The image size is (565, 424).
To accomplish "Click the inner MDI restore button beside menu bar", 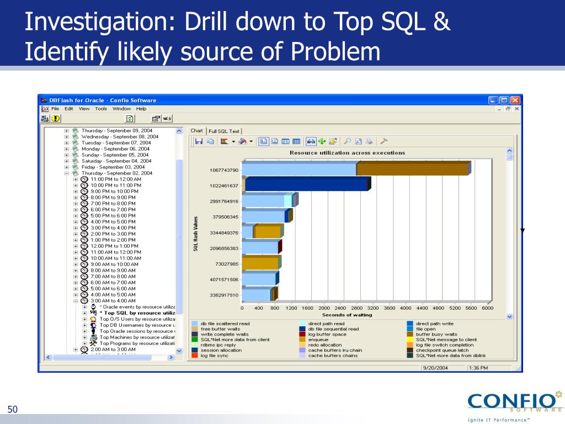I will 508,109.
